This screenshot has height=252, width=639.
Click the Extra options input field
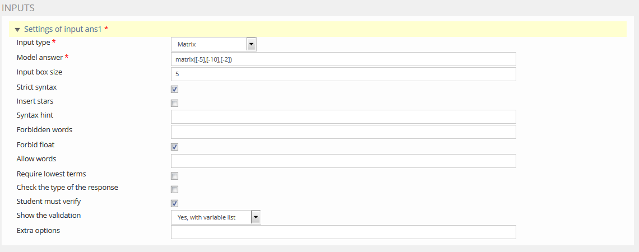(x=343, y=232)
